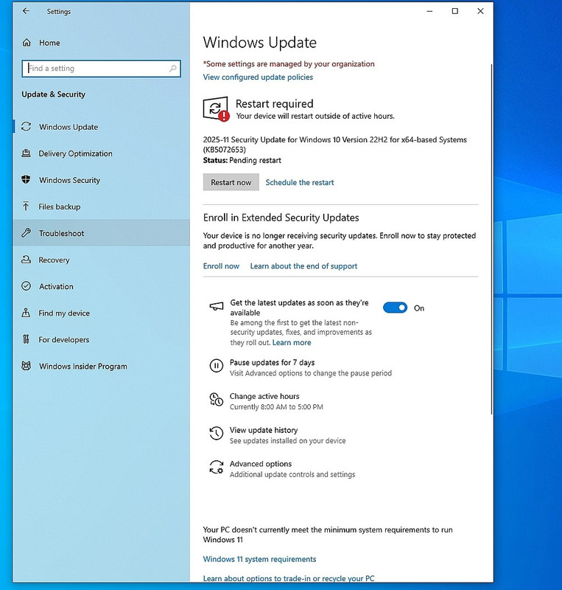562x590 pixels.
Task: Select Troubleshoot in the sidebar
Action: (101, 233)
